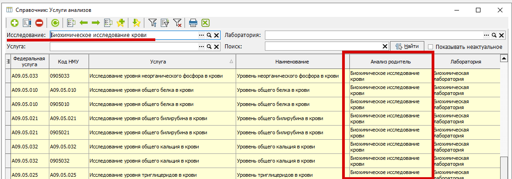Click the green left arrow icon
The image size is (512, 179).
84,23
